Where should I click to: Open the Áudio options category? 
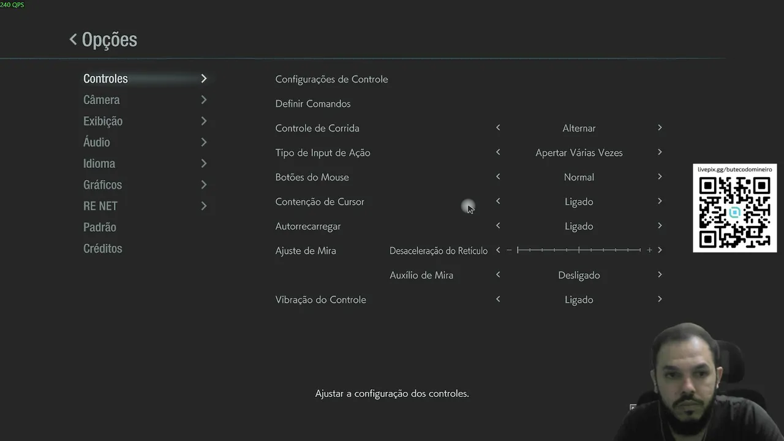(x=97, y=142)
